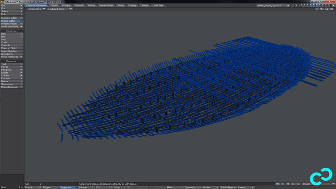Open the Perspective view type dropdown
This screenshot has height=189, width=336.
[x=36, y=9]
